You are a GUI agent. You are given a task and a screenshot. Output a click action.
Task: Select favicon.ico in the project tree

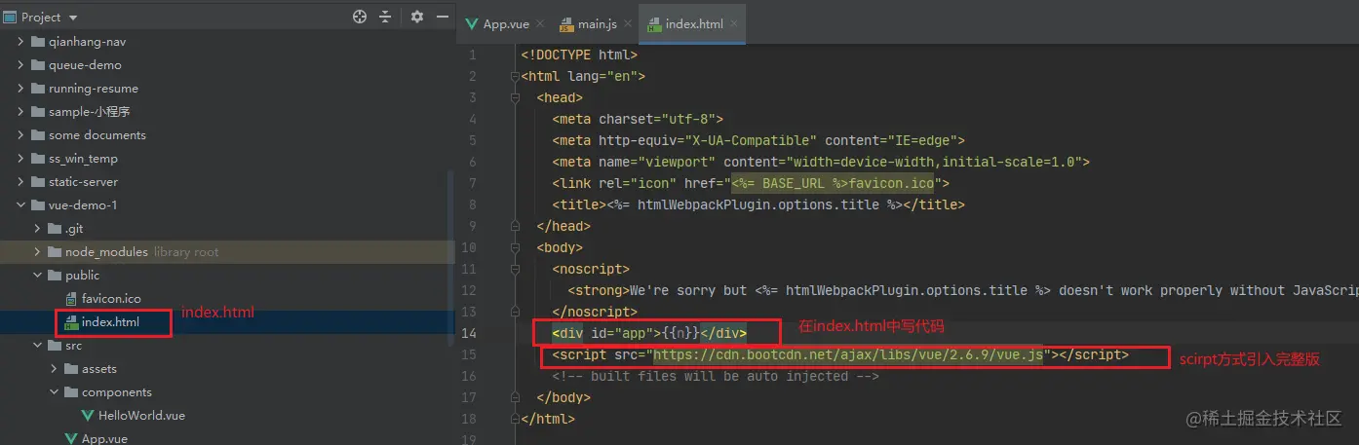pyautogui.click(x=111, y=299)
